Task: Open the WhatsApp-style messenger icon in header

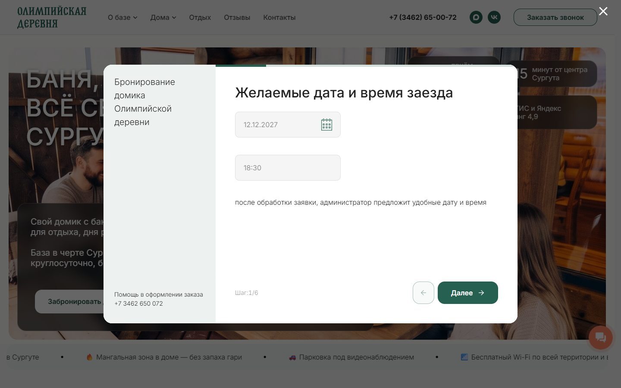Action: coord(476,17)
